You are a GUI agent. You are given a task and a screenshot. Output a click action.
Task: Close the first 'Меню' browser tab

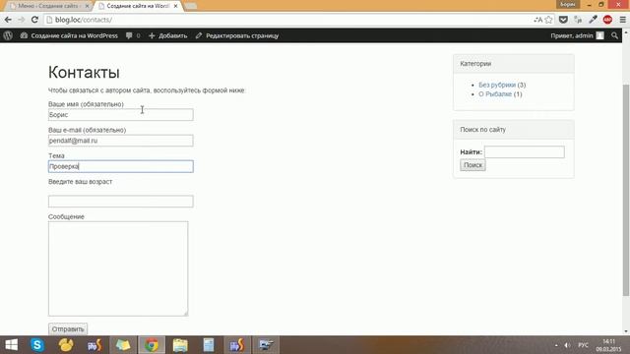pos(87,6)
